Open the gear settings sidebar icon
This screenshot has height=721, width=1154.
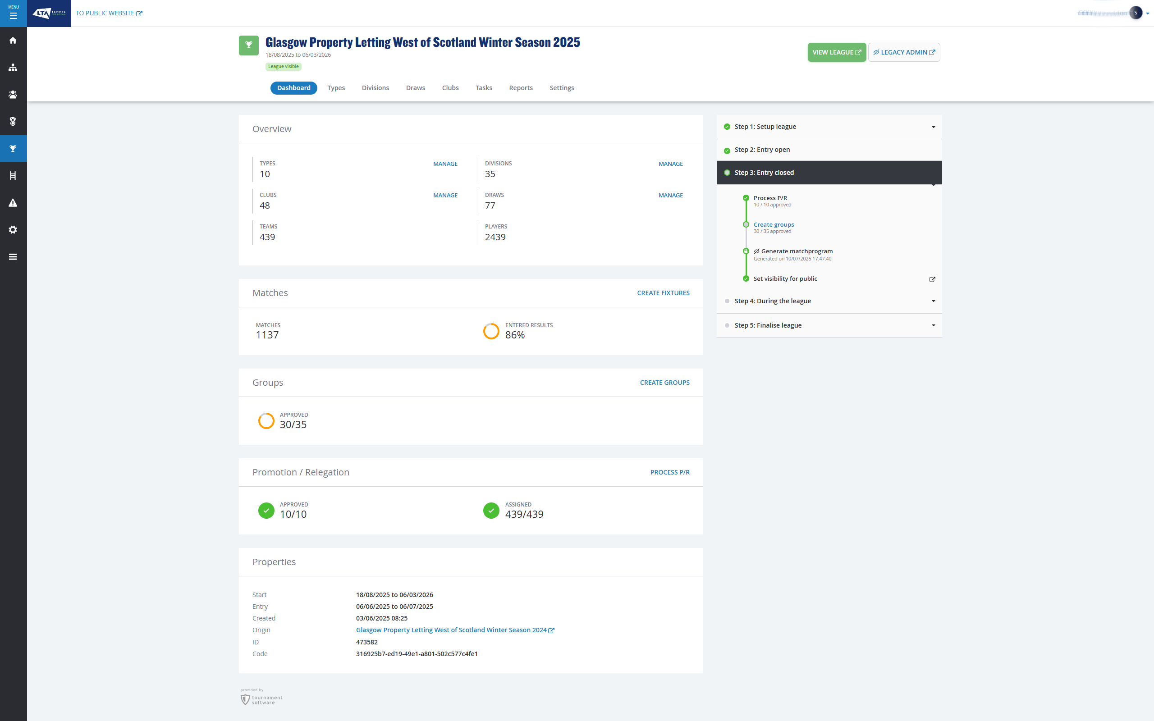click(14, 230)
